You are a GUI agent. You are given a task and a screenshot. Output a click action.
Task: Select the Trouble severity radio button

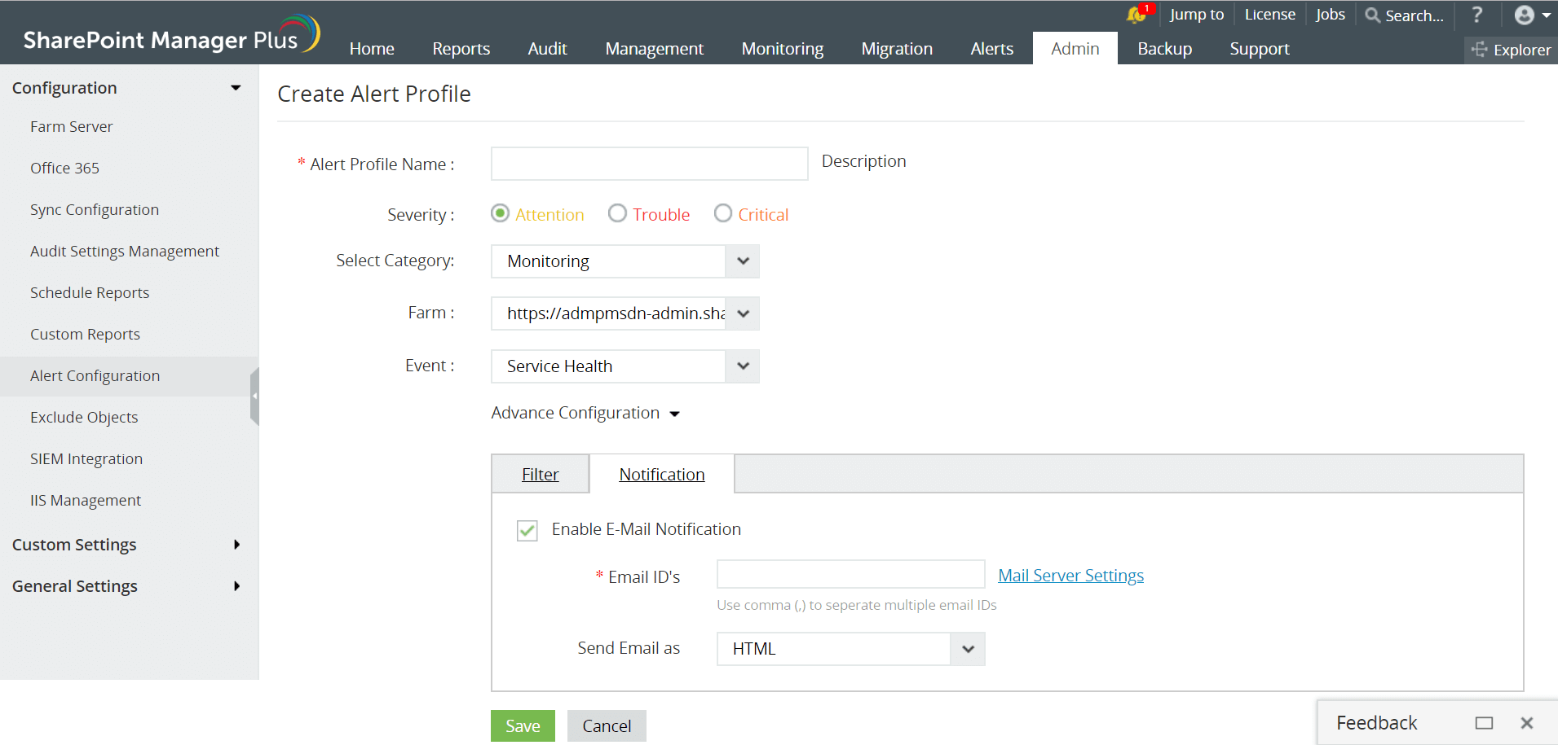click(x=618, y=213)
